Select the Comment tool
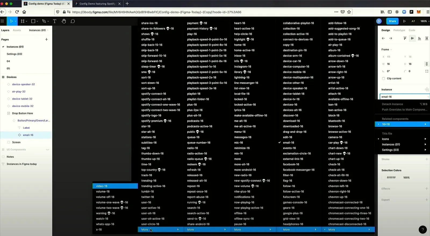430x236 pixels. tap(73, 21)
